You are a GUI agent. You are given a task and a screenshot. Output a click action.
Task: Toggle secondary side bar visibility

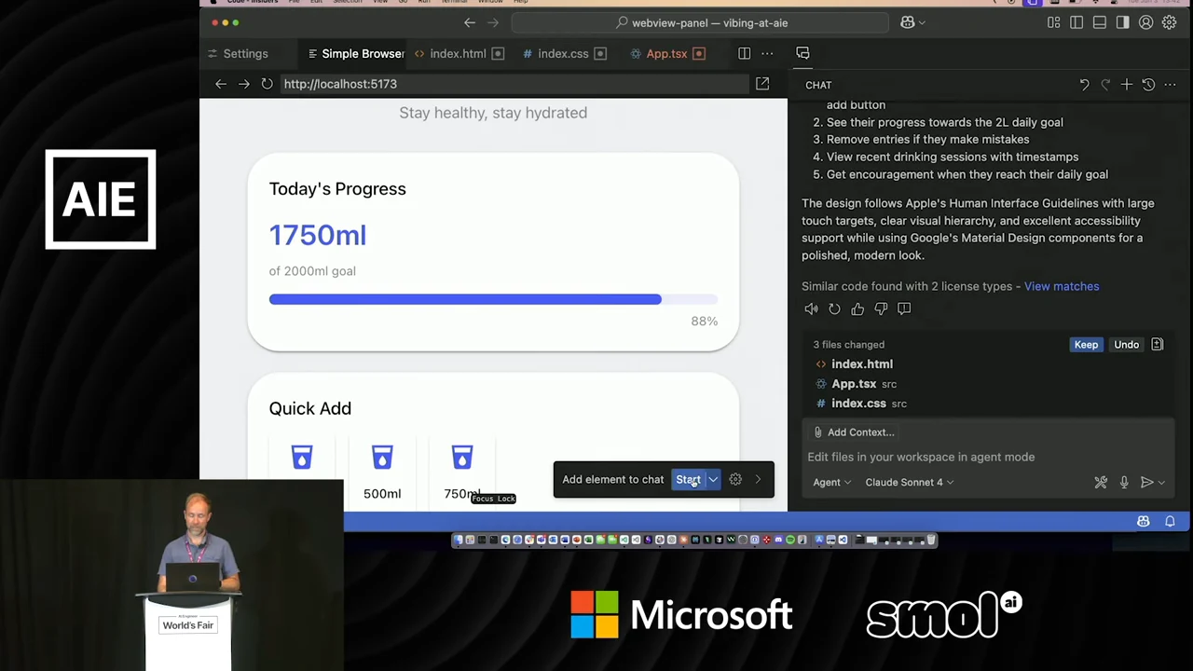pos(1122,22)
